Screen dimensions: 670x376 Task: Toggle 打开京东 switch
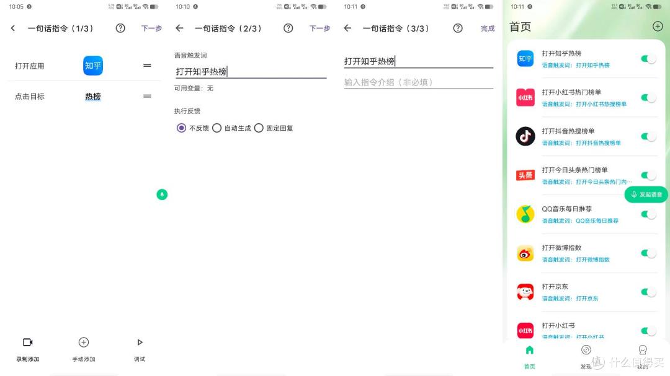[648, 292]
